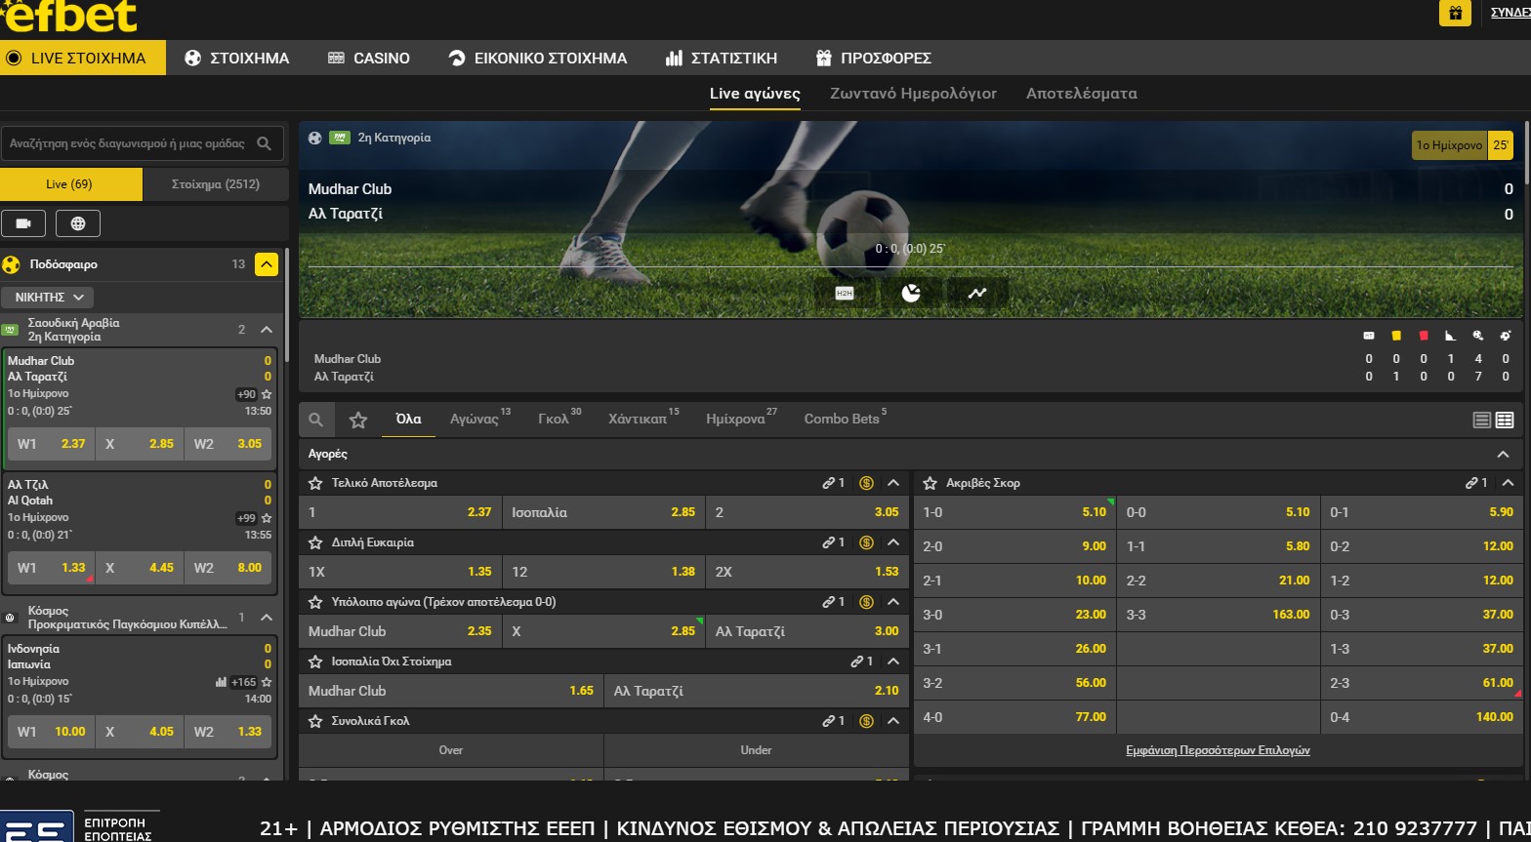Click the search icon in markets tab bar
The image size is (1531, 842).
[x=316, y=420]
